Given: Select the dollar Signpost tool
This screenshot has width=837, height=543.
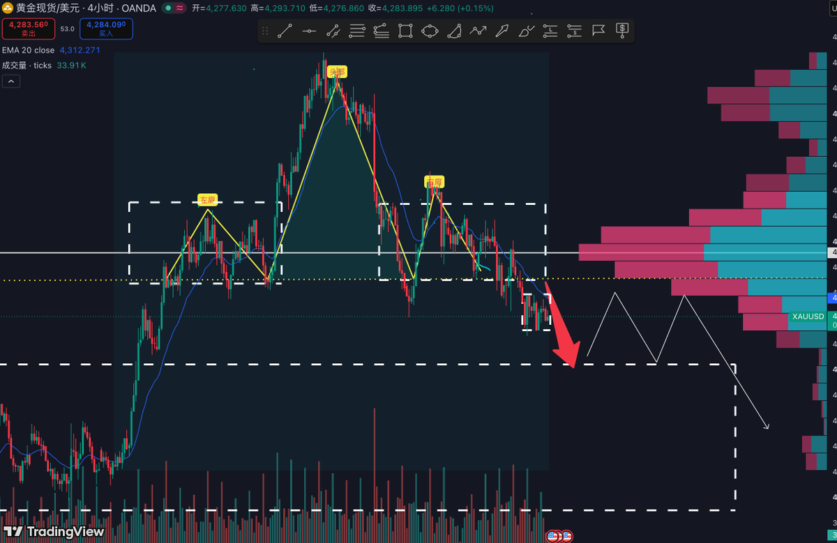Looking at the screenshot, I should [623, 30].
